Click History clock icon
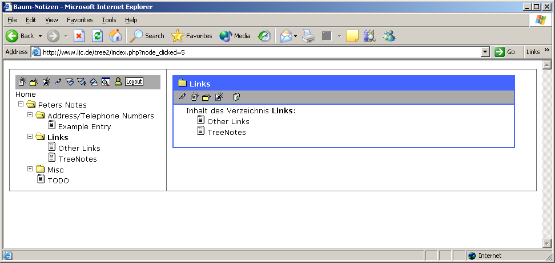Viewport: 555px width, 263px height. pos(264,36)
